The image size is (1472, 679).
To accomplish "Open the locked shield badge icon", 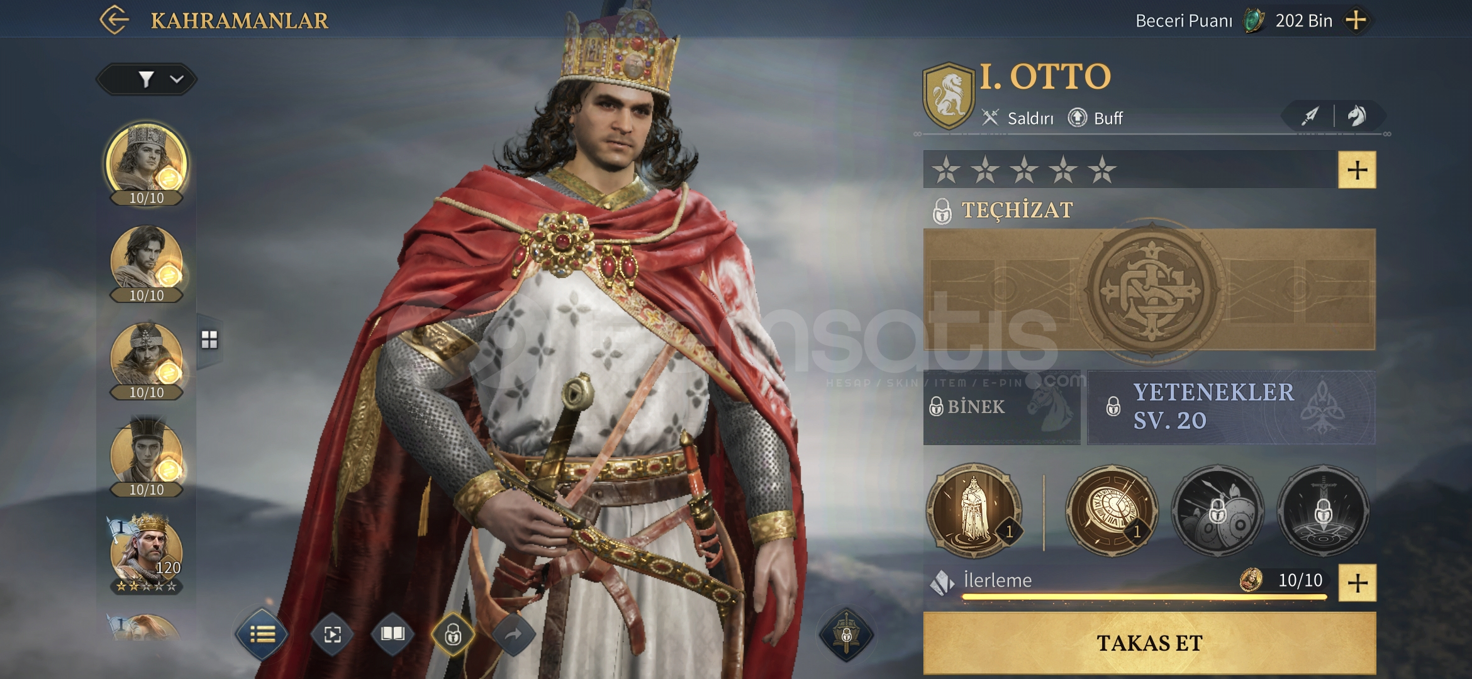I will pos(846,635).
